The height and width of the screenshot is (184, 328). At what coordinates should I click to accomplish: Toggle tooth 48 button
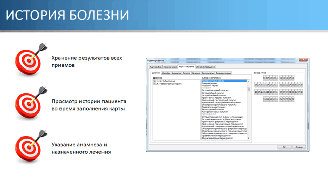click(256, 92)
